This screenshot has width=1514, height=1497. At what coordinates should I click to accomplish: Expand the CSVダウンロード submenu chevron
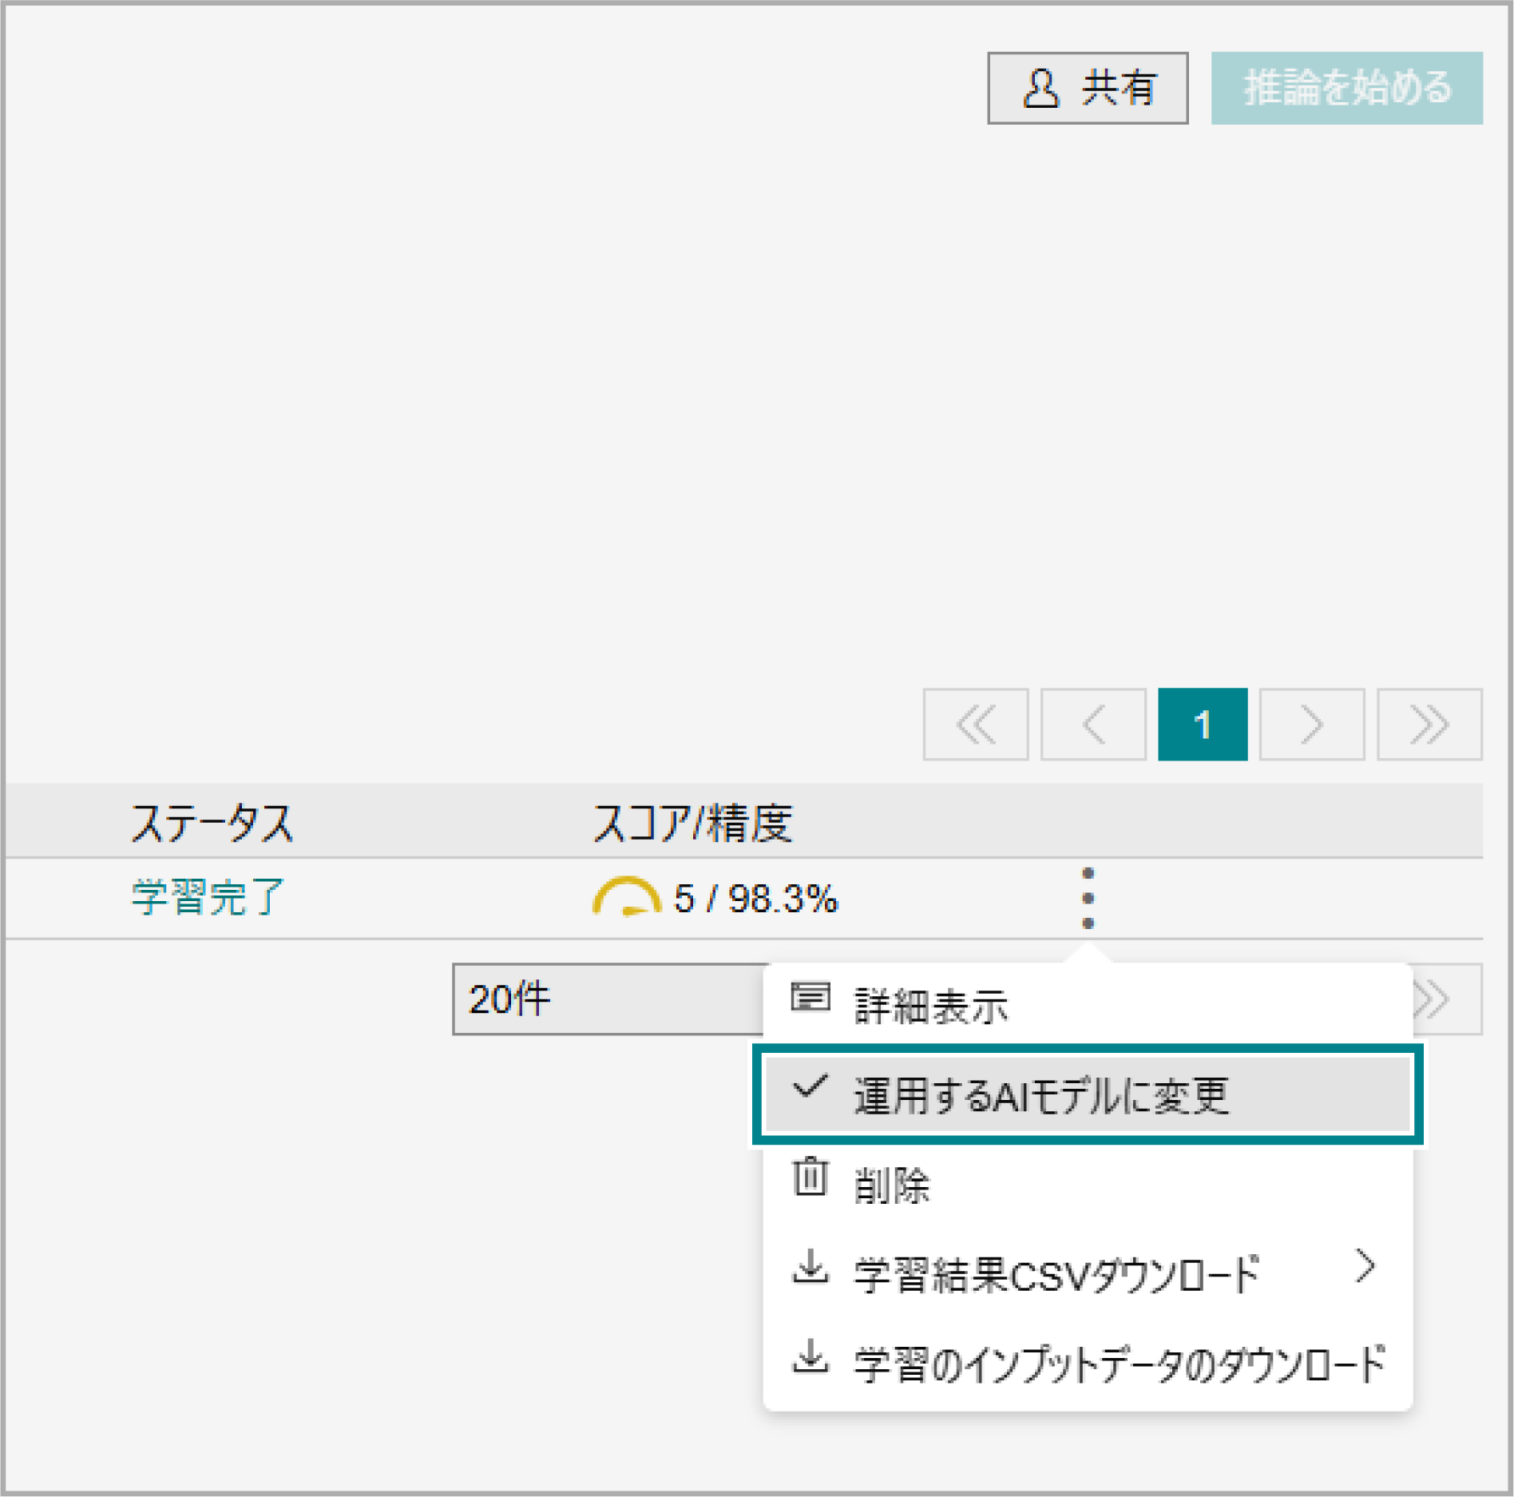coord(1365,1267)
